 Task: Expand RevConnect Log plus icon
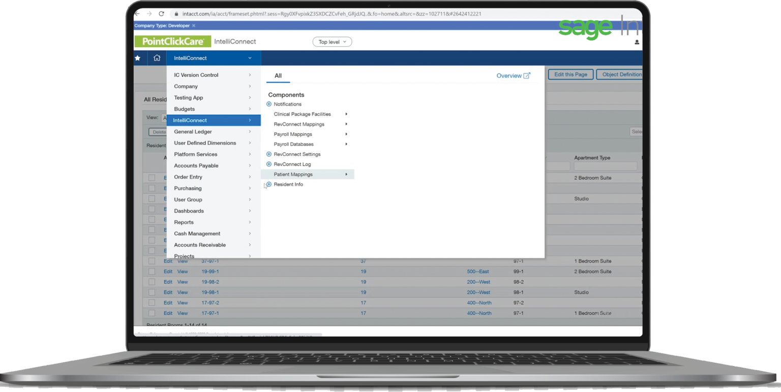(268, 164)
